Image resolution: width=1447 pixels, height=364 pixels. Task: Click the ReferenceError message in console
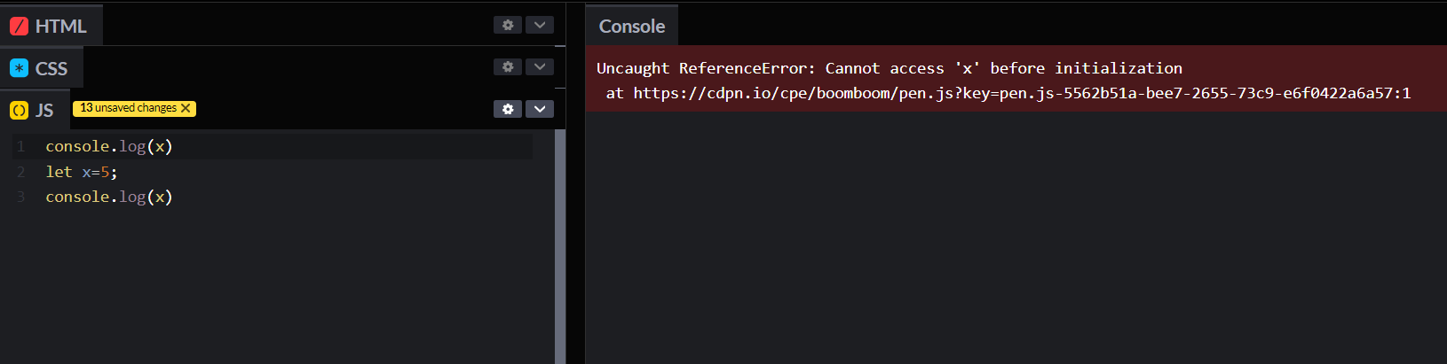click(889, 68)
